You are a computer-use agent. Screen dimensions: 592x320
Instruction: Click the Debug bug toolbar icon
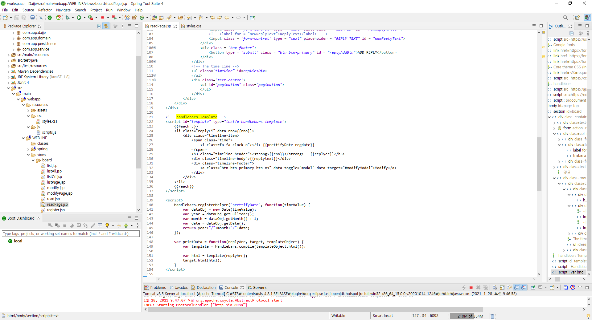[68, 18]
